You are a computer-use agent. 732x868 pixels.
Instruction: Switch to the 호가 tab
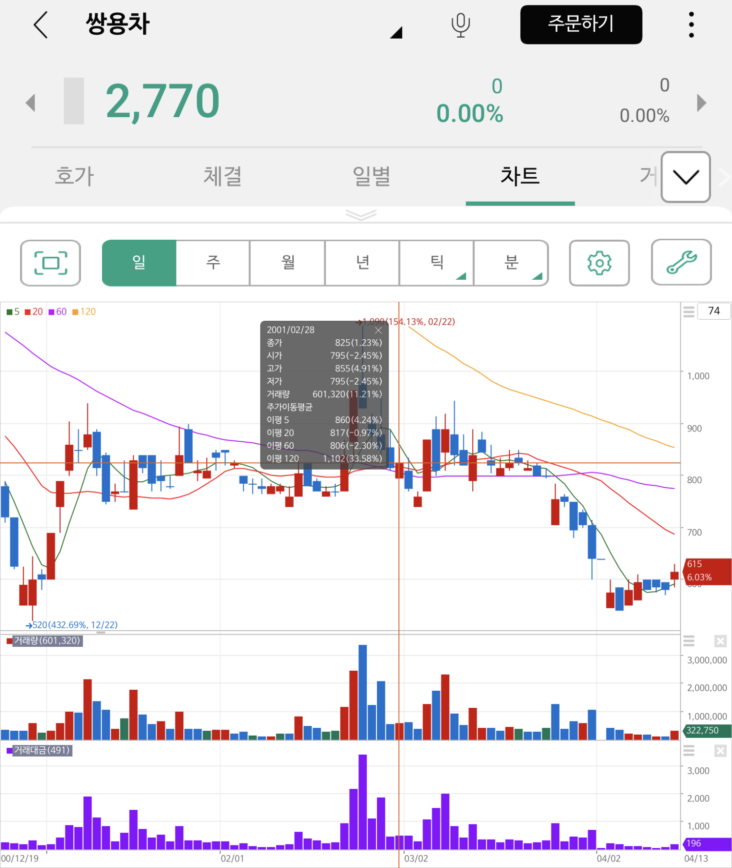[74, 176]
